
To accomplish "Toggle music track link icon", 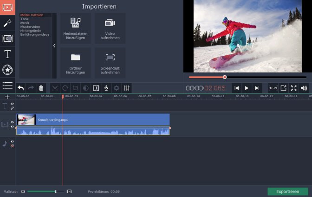I will [12, 146].
